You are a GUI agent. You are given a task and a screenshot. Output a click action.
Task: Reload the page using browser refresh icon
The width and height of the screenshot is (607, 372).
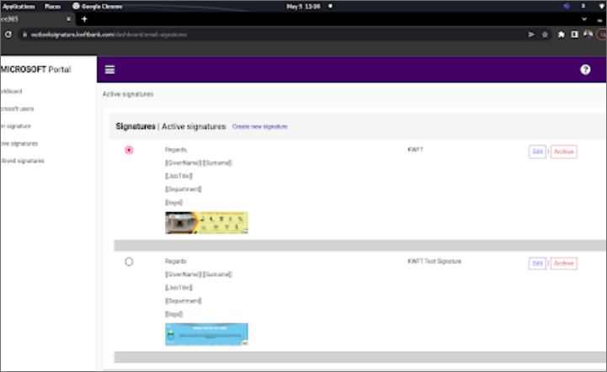(x=8, y=35)
